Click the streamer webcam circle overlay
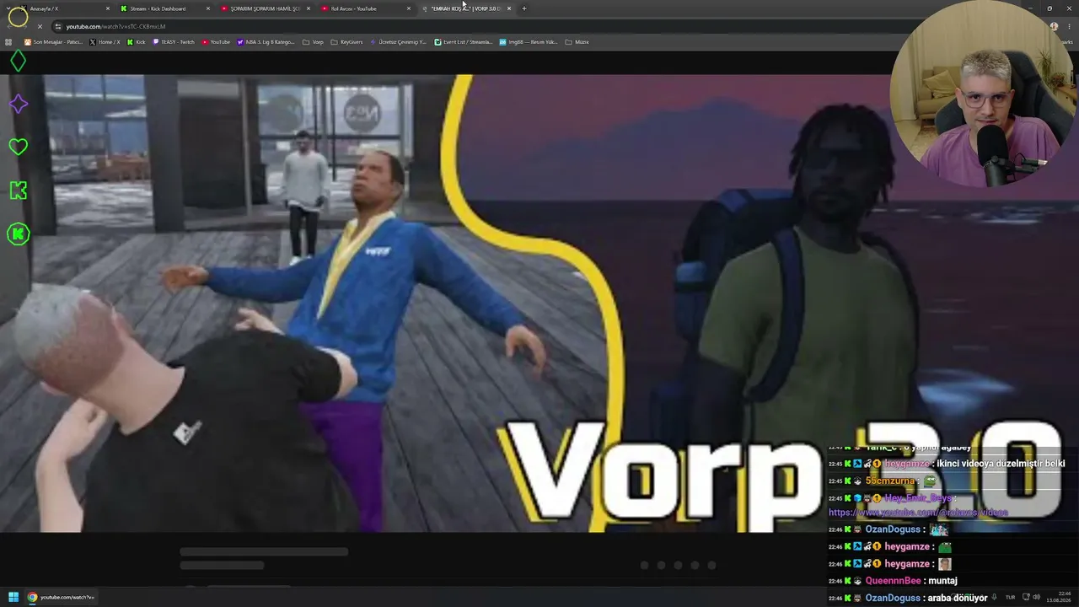The height and width of the screenshot is (607, 1079). click(x=982, y=94)
